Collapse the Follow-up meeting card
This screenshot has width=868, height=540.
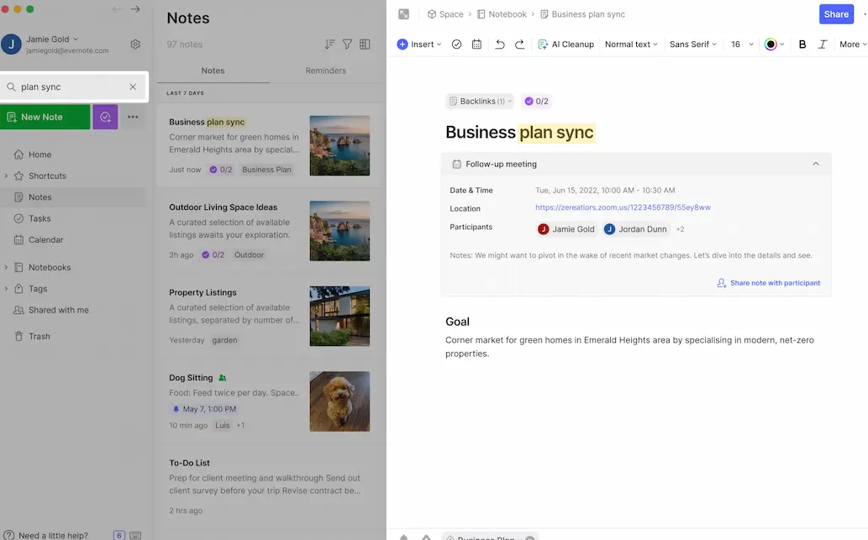point(815,164)
